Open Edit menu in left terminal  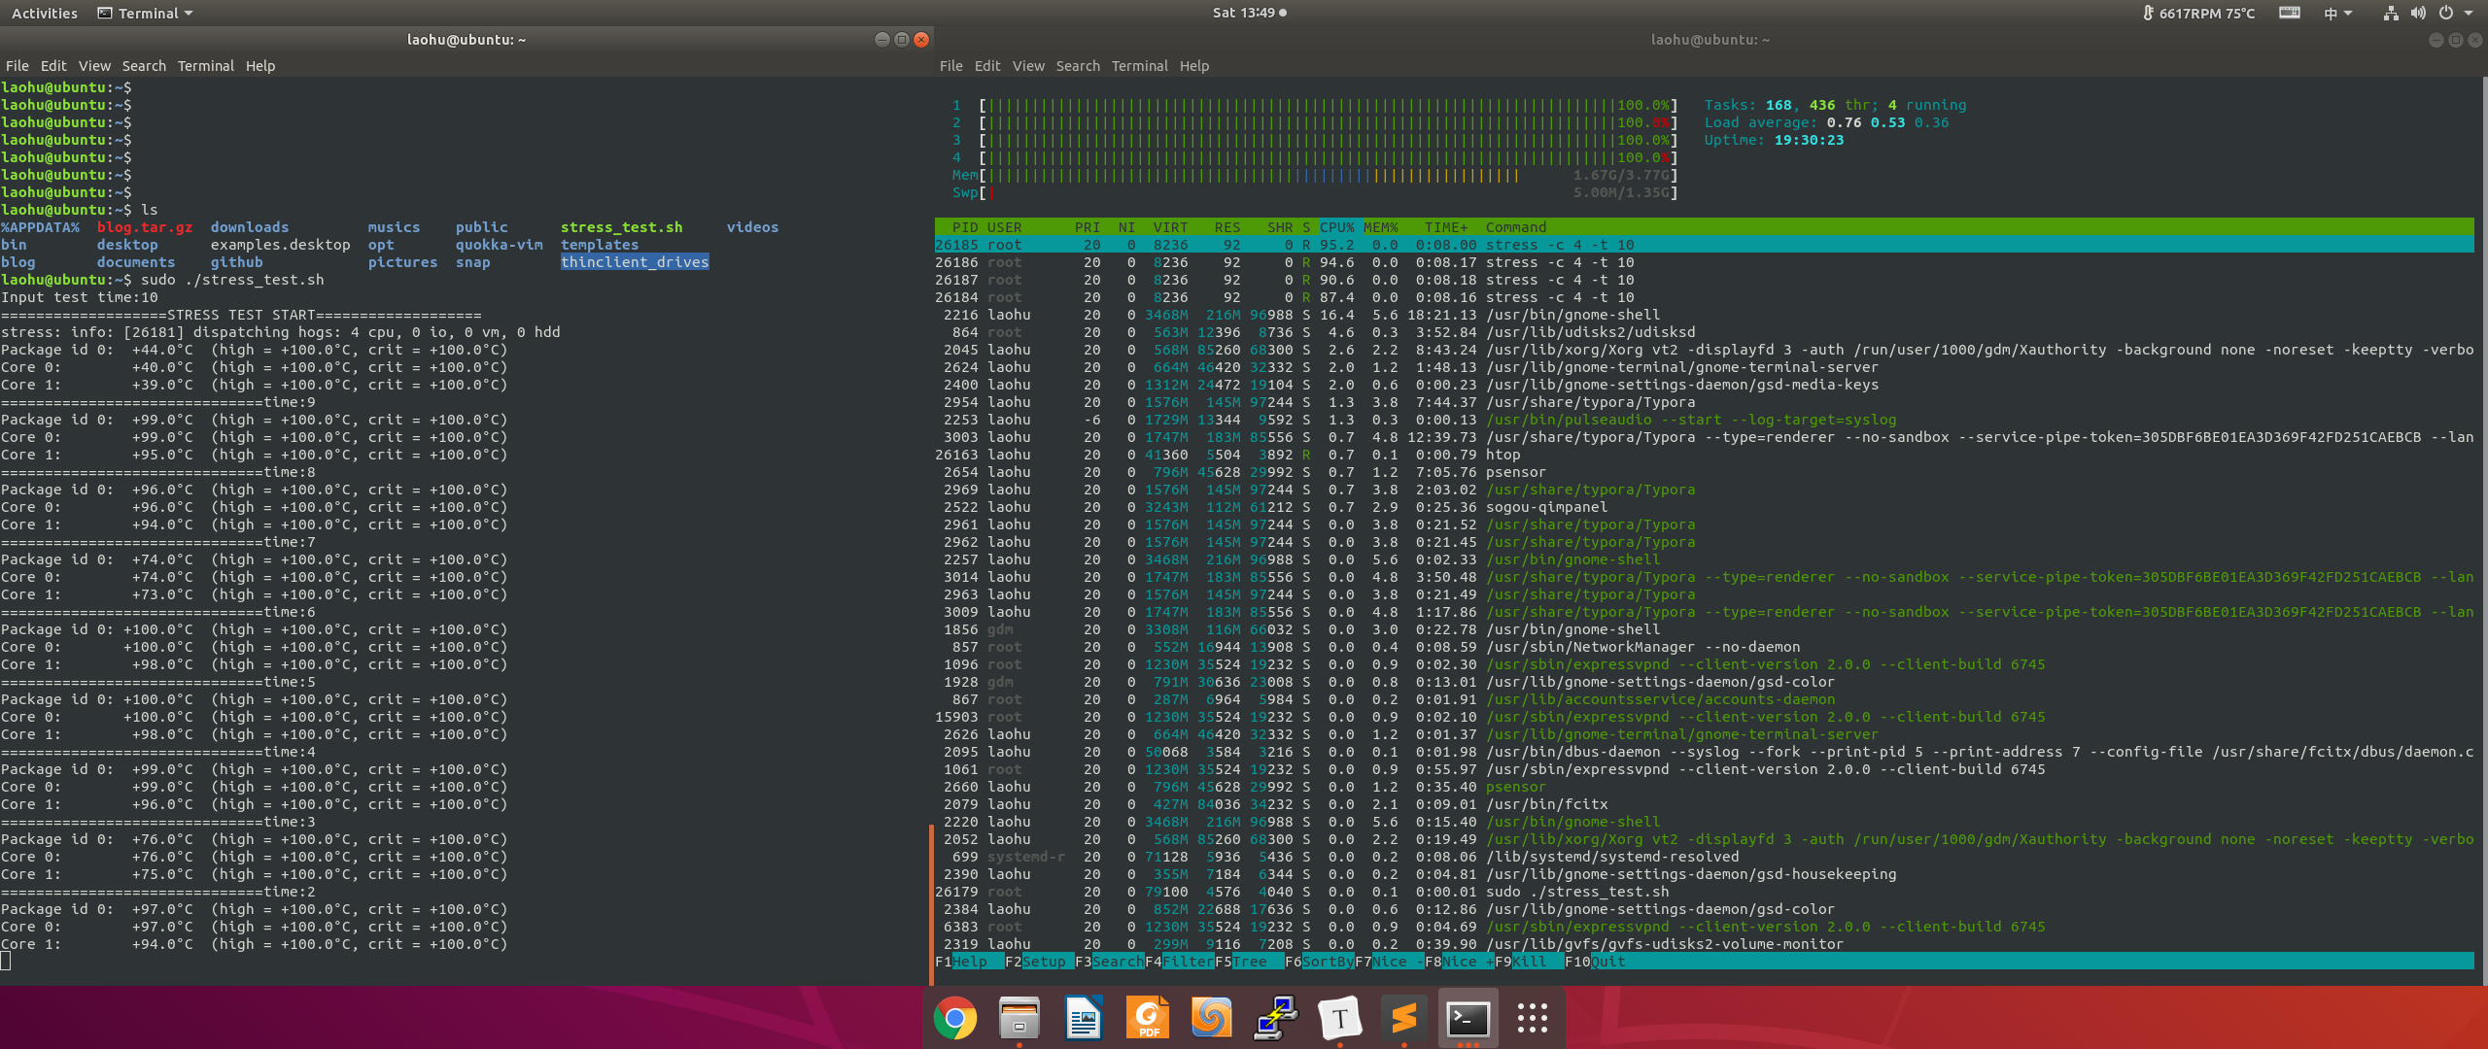pyautogui.click(x=53, y=66)
